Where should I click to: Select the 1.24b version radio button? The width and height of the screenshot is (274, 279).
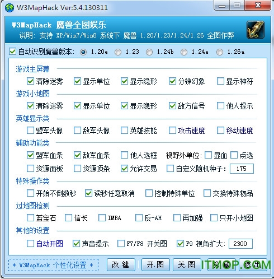149,52
